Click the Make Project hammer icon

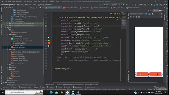pyautogui.click(x=100, y=5)
